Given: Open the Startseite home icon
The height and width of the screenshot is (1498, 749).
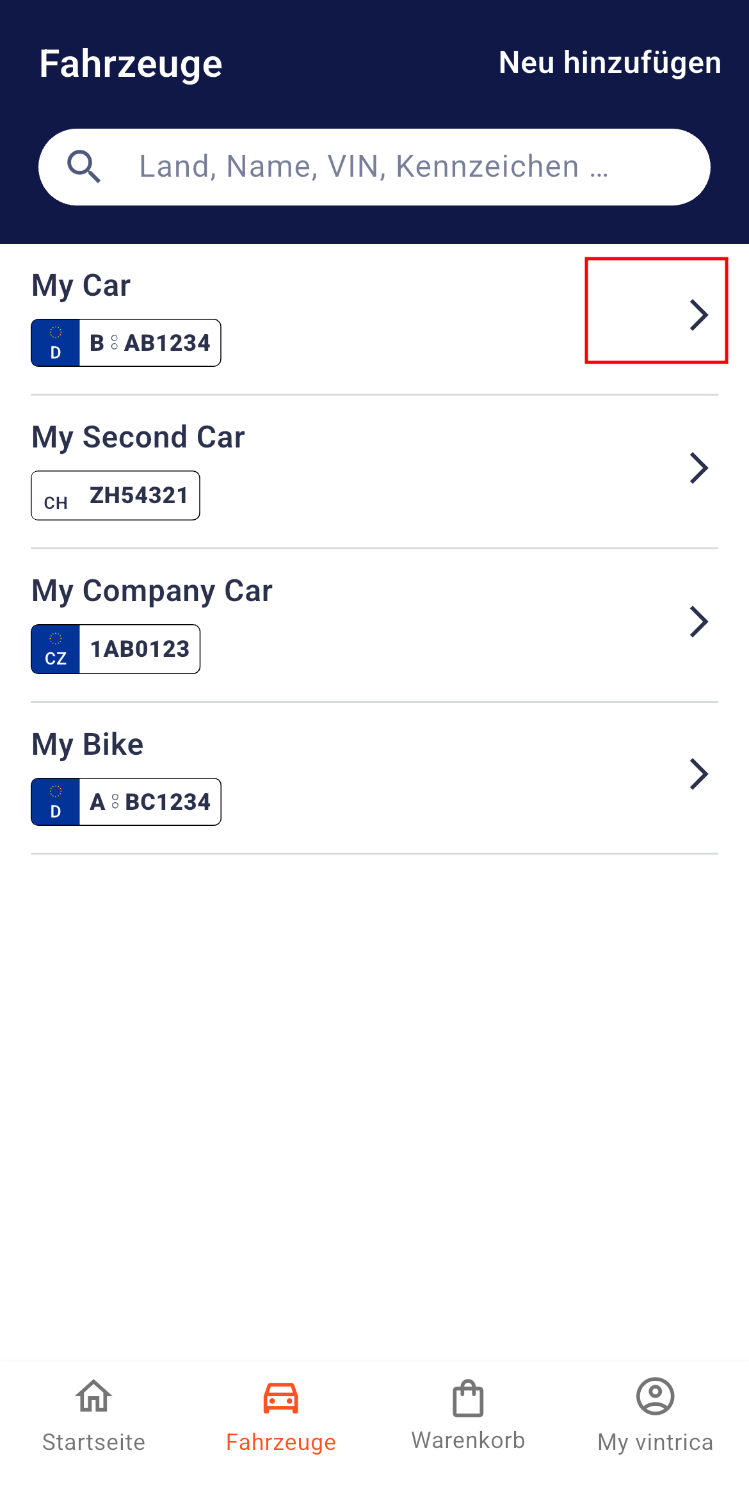Looking at the screenshot, I should pos(93,1396).
